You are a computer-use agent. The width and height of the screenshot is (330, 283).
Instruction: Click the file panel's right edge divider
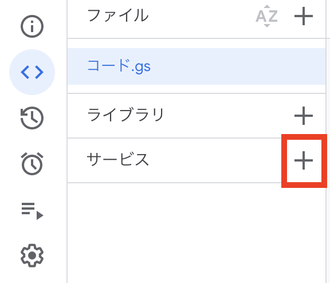pyautogui.click(x=326, y=141)
